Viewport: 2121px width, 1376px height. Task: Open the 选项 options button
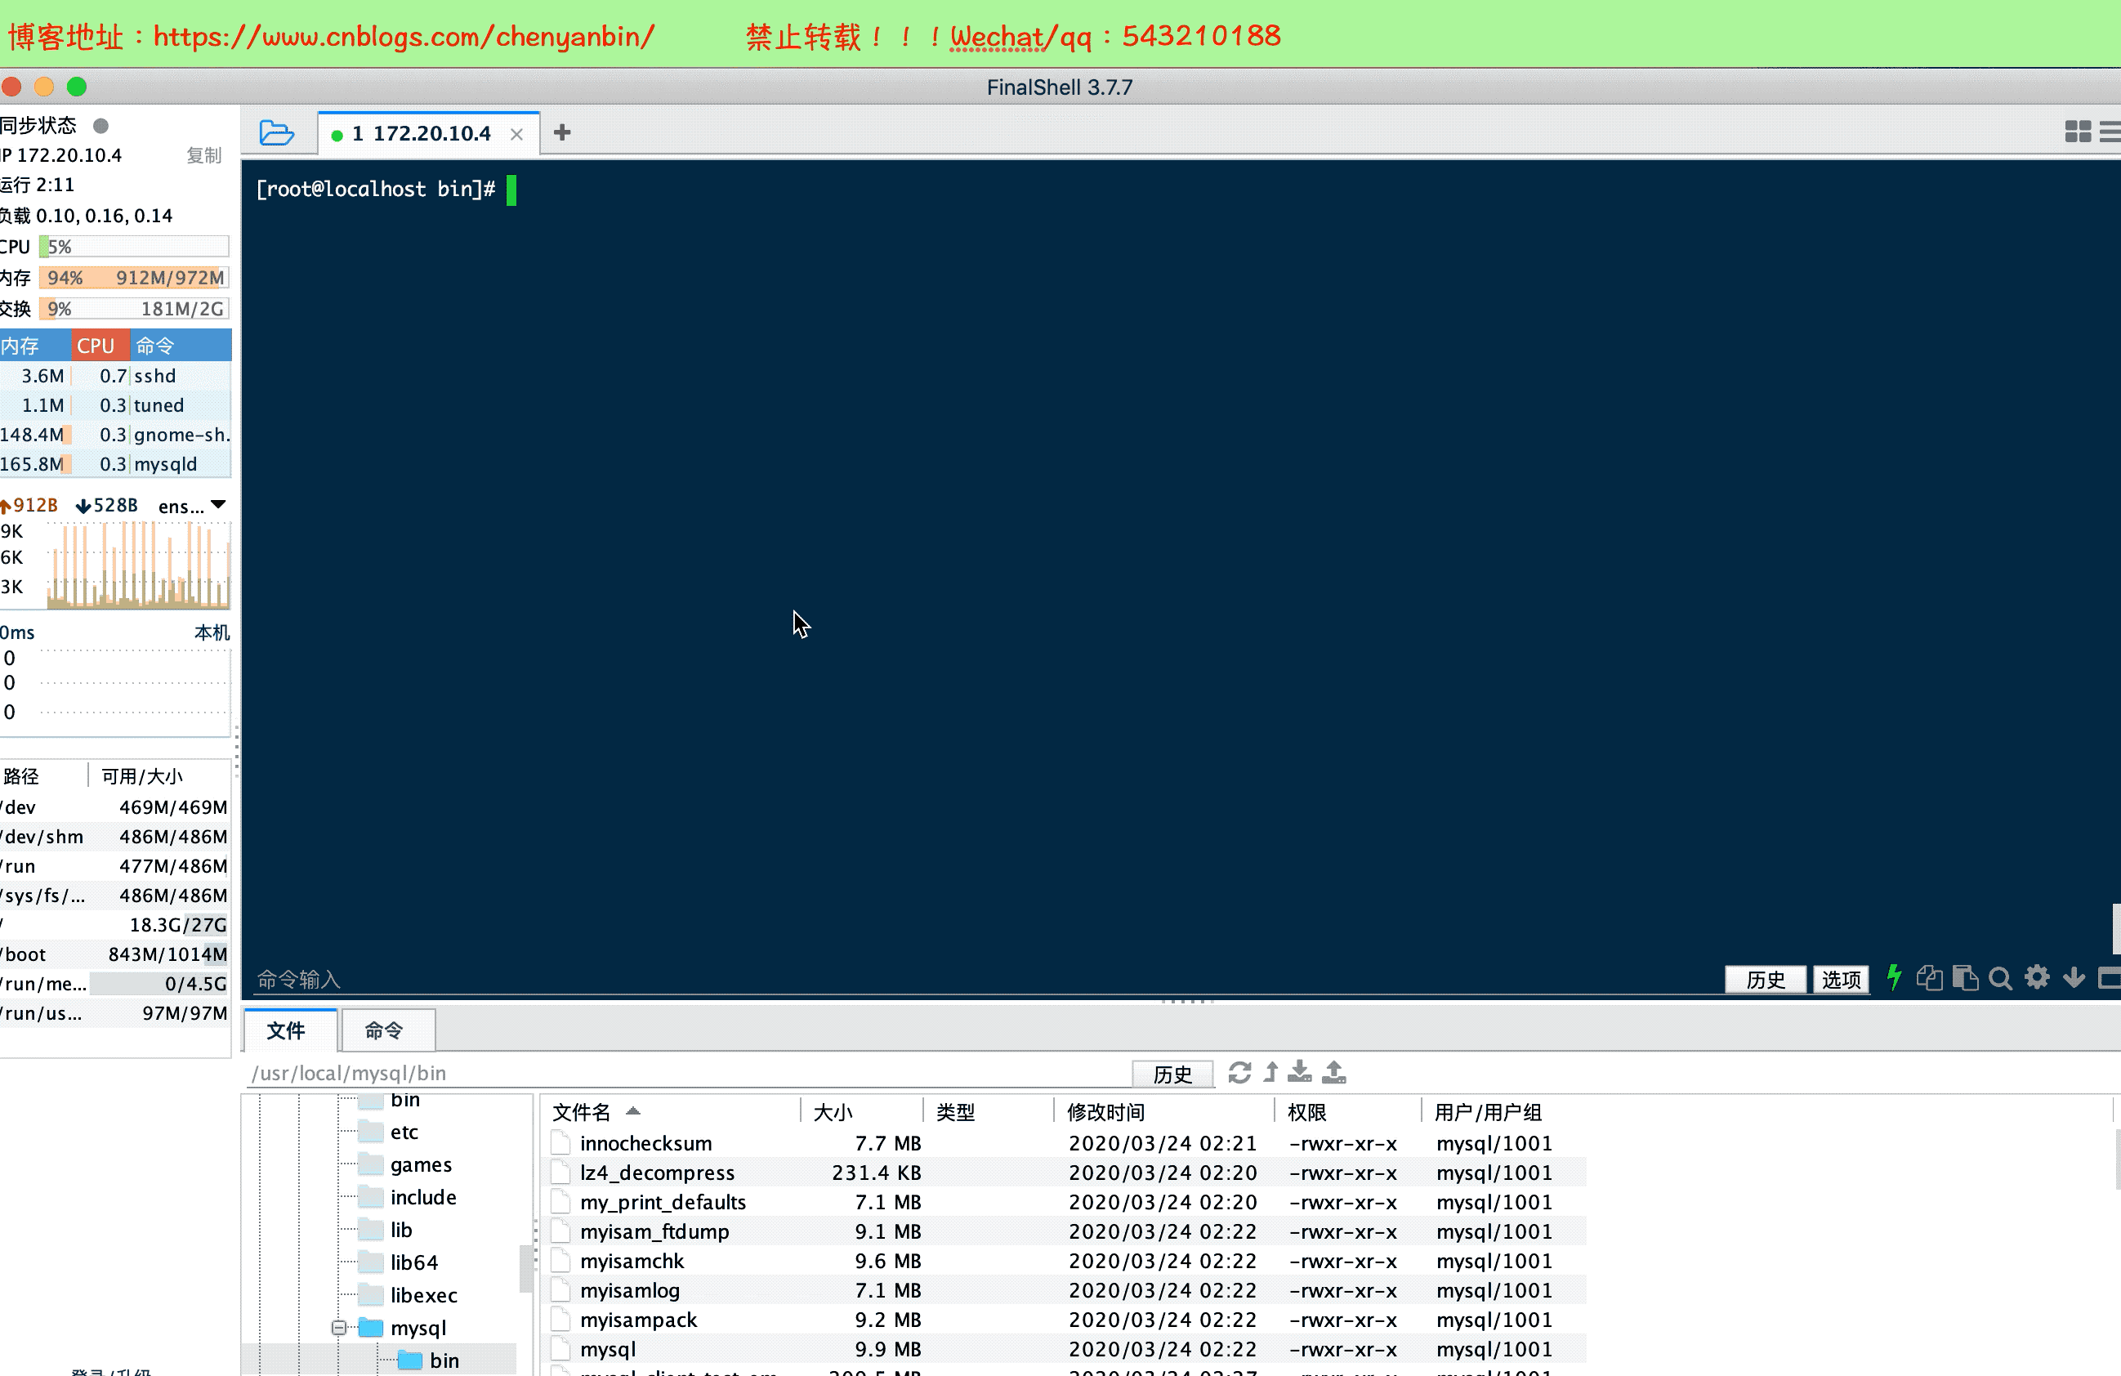[1842, 980]
